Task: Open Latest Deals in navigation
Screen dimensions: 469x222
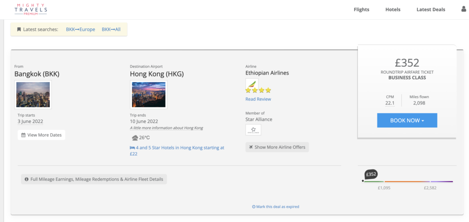Action: pyautogui.click(x=431, y=10)
